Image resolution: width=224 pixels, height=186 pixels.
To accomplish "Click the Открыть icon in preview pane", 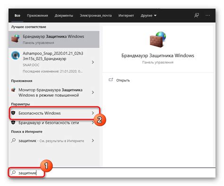I will [111, 80].
